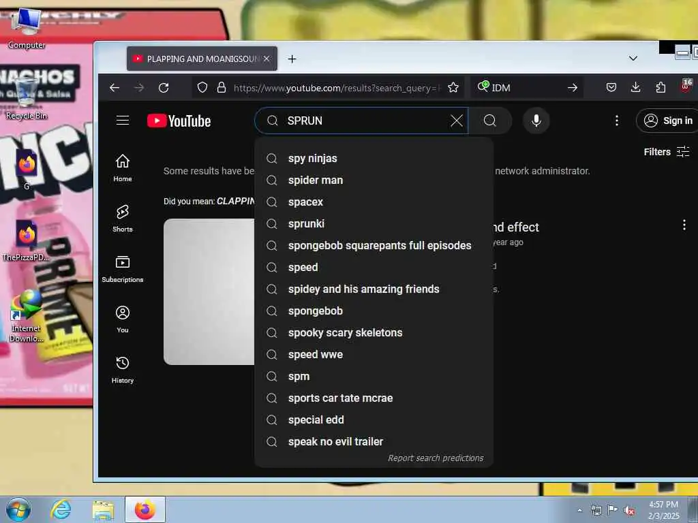Viewport: 698px width, 523px height.
Task: Choose the 'speed' suggestion
Action: [x=374, y=267]
